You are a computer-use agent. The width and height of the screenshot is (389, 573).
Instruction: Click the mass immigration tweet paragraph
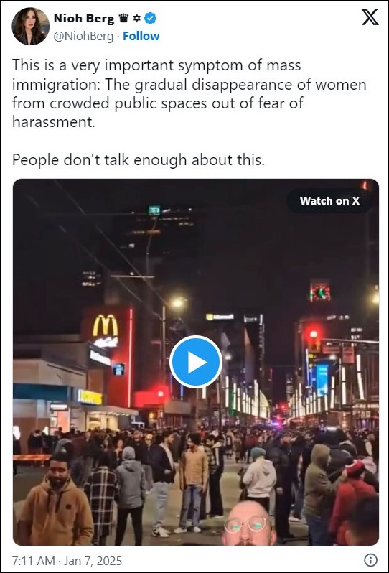point(189,93)
